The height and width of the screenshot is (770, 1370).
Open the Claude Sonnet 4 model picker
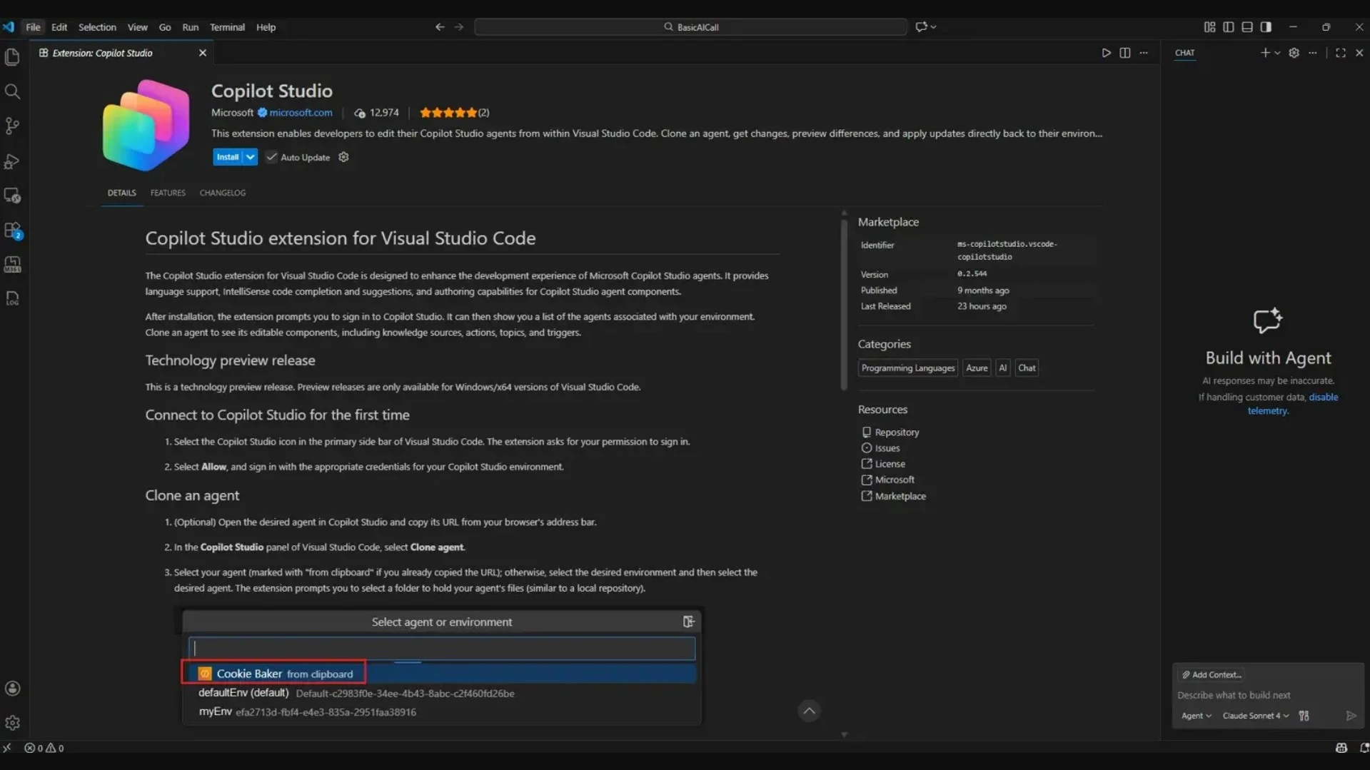tap(1255, 716)
